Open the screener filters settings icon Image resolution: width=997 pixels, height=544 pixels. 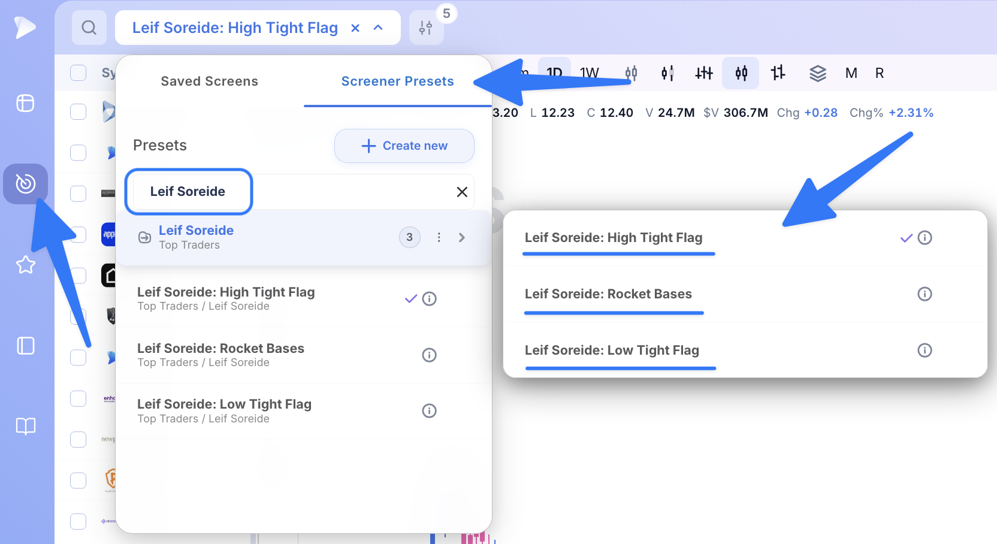pos(426,28)
